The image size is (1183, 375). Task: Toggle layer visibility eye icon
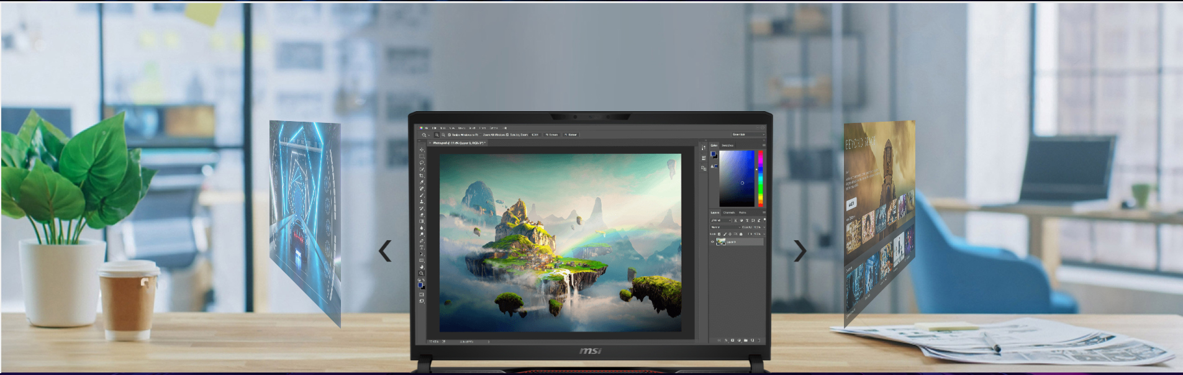coord(712,242)
